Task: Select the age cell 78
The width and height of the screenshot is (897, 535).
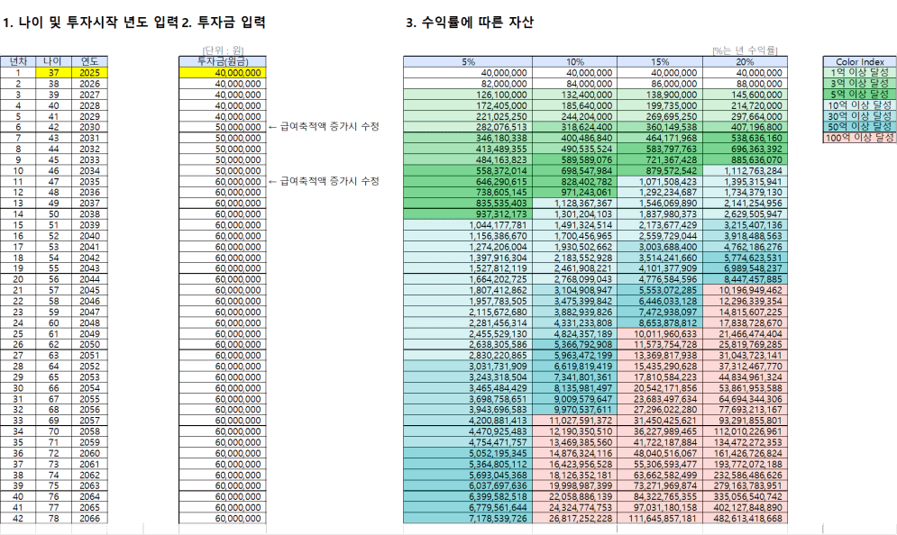Action: (x=54, y=519)
